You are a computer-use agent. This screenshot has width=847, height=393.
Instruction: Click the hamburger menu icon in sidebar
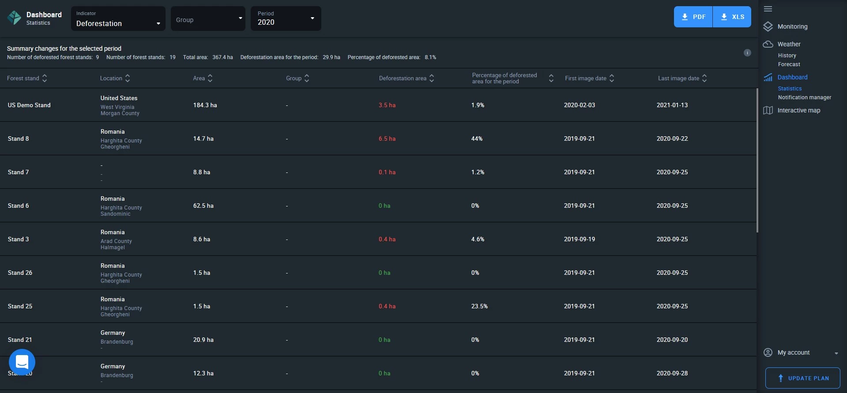point(768,9)
